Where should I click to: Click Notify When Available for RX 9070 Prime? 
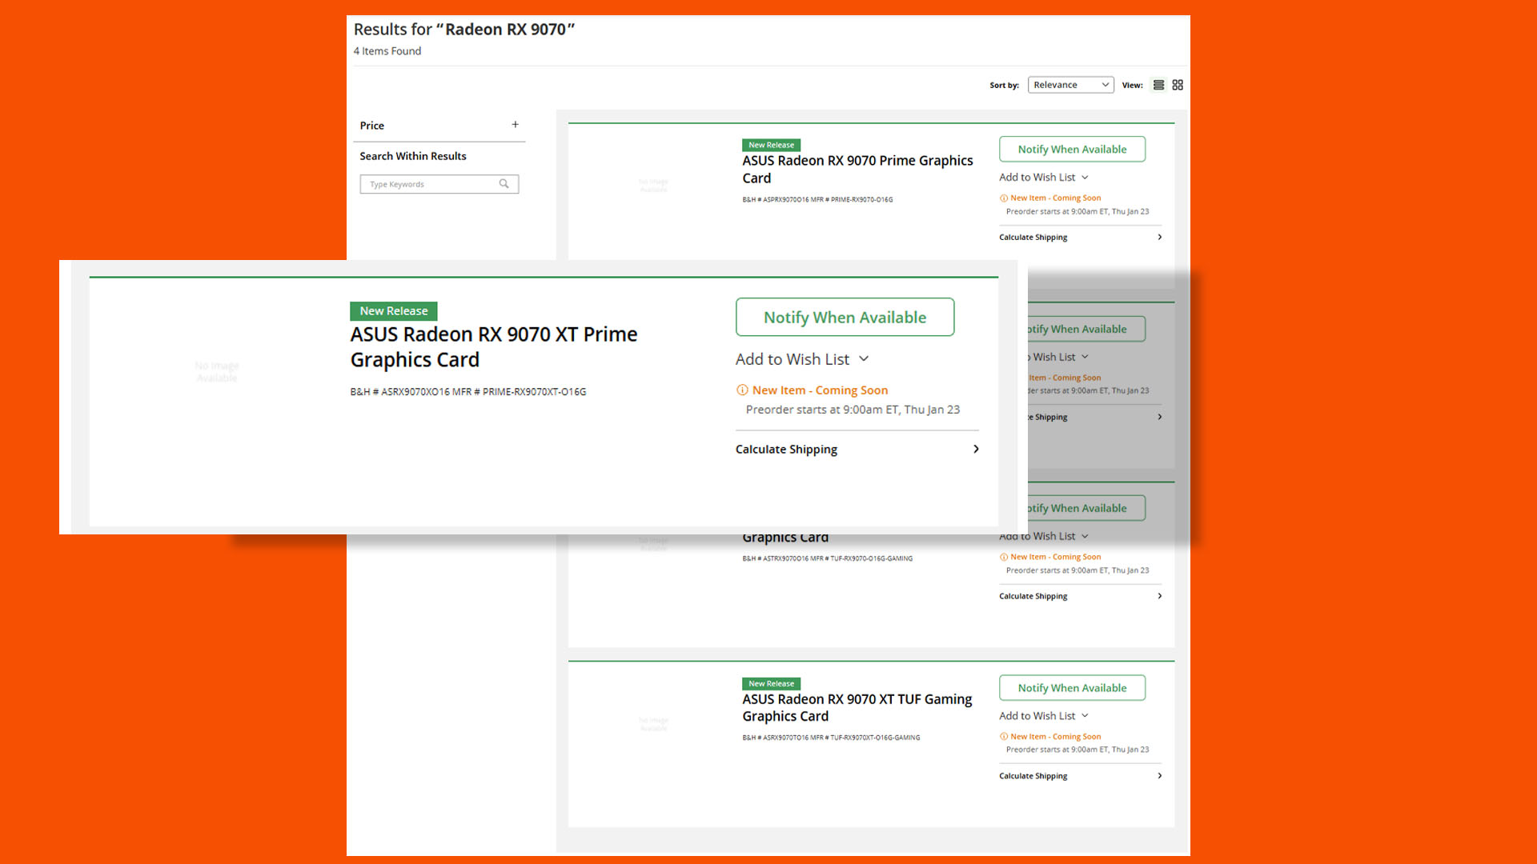[1071, 149]
